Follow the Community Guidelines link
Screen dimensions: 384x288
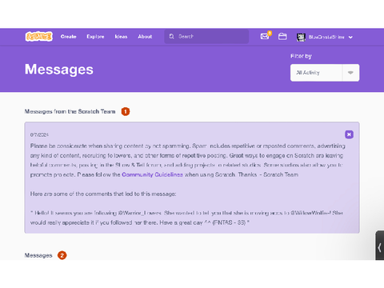[x=152, y=174]
